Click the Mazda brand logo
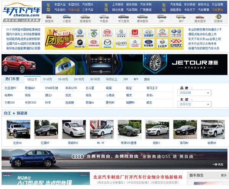 point(107,43)
